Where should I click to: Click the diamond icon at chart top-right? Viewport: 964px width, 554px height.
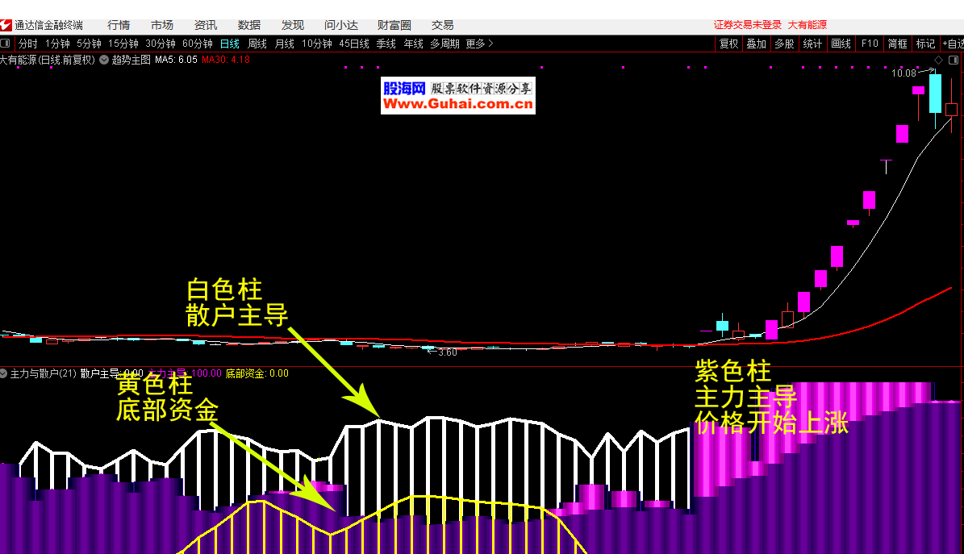(x=938, y=60)
